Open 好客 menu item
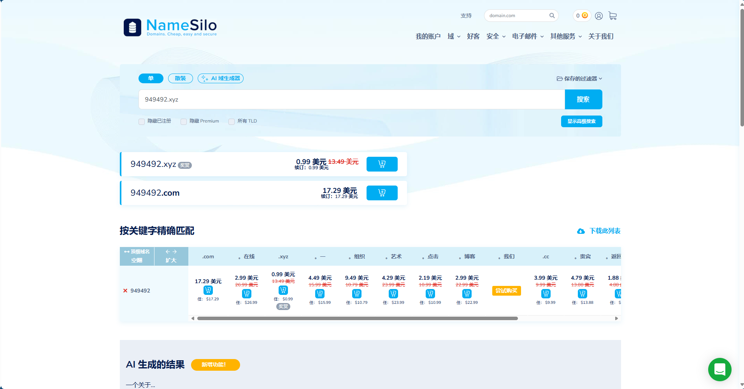 click(x=473, y=36)
